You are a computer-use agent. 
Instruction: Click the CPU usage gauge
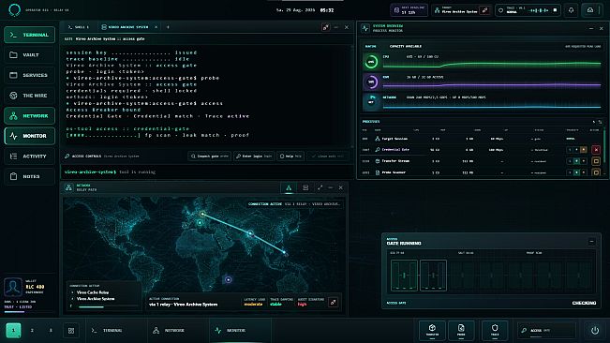click(371, 62)
